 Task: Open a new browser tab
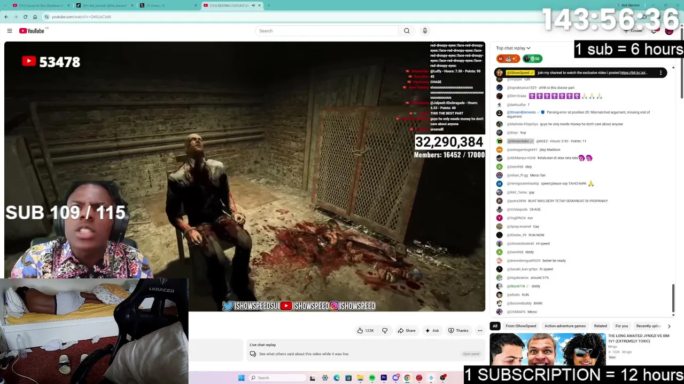[x=268, y=5]
